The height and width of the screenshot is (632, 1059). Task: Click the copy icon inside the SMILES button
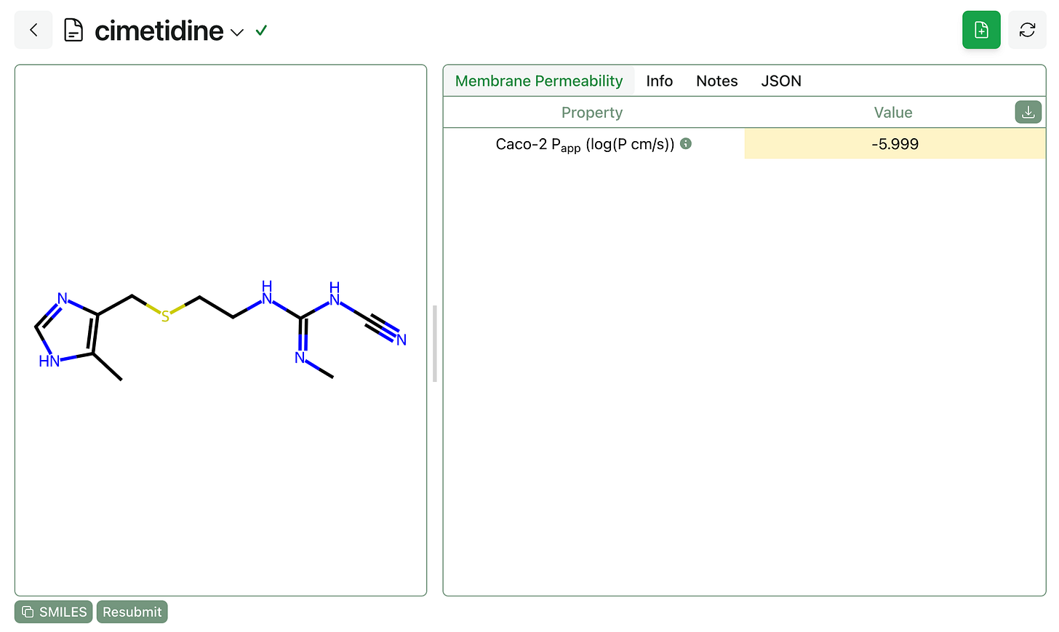coord(28,612)
